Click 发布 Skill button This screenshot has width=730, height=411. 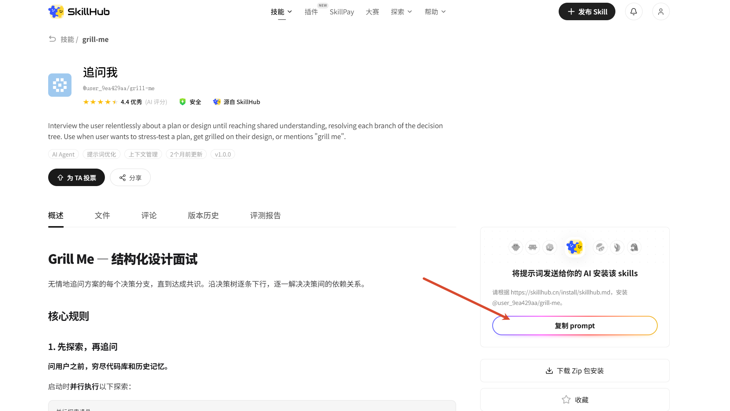[x=587, y=12]
